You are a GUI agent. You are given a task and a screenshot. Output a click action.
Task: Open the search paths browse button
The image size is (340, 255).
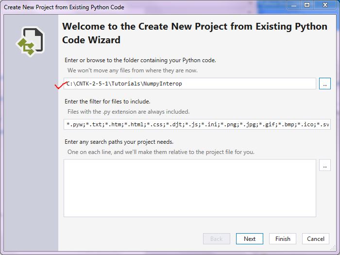point(325,166)
